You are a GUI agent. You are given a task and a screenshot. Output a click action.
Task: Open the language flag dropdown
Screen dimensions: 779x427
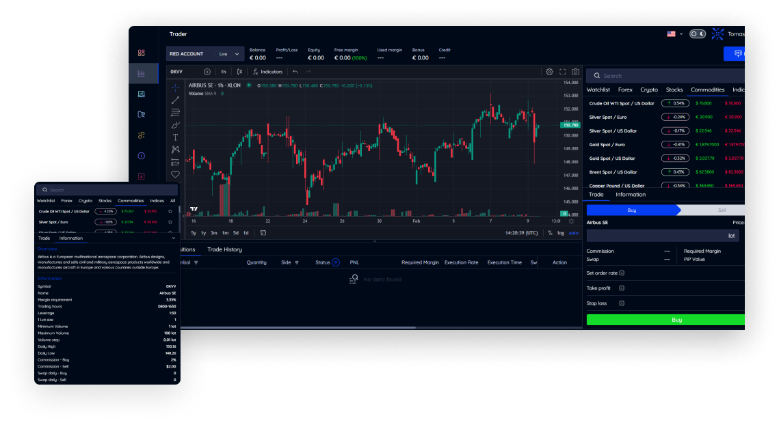point(674,34)
